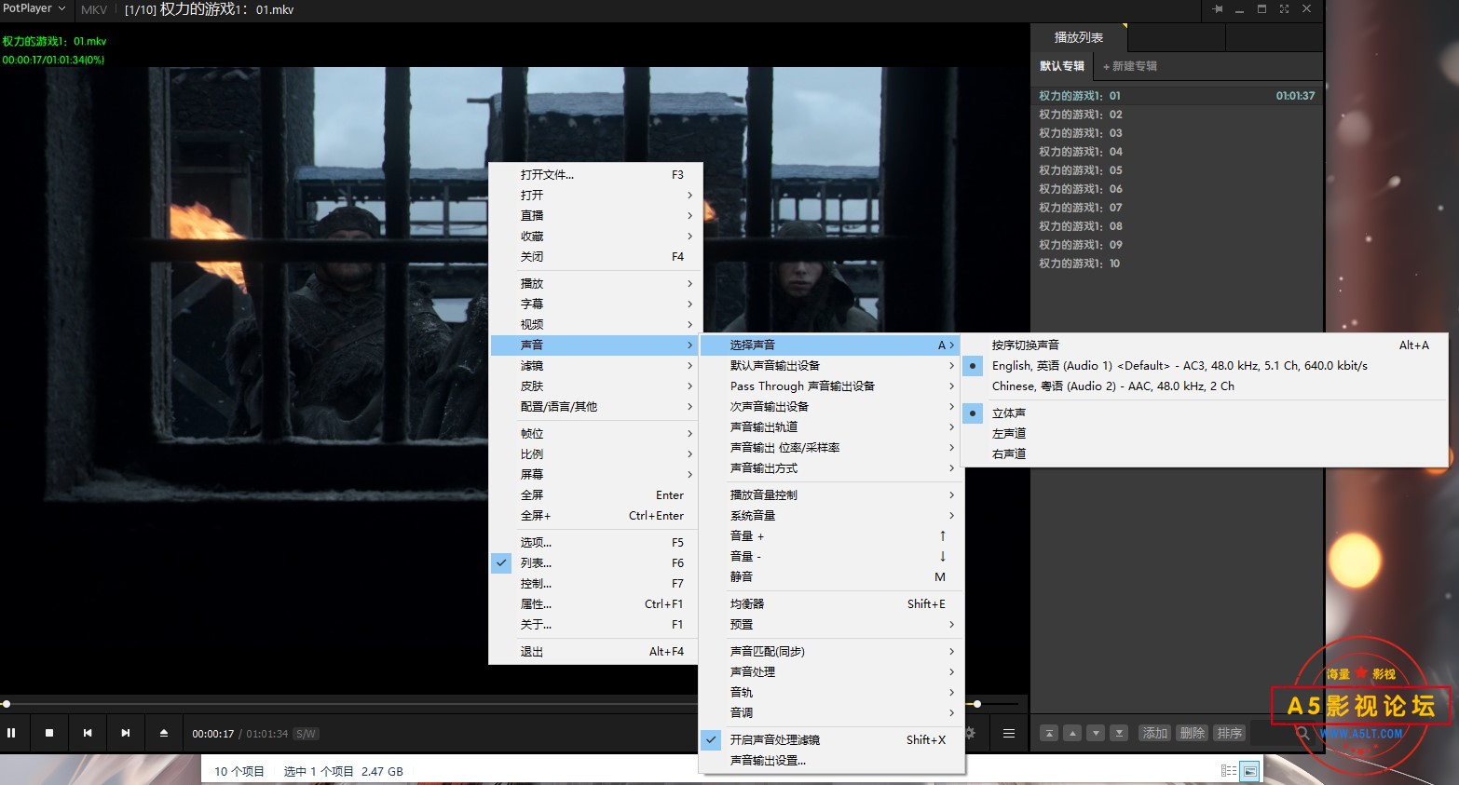This screenshot has width=1459, height=785.
Task: Expand 默认声音输出设备 submenu
Action: (831, 366)
